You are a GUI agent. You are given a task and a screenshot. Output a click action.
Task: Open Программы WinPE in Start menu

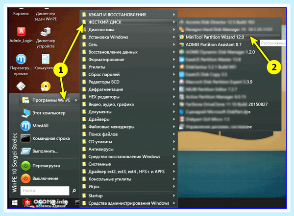click(49, 100)
